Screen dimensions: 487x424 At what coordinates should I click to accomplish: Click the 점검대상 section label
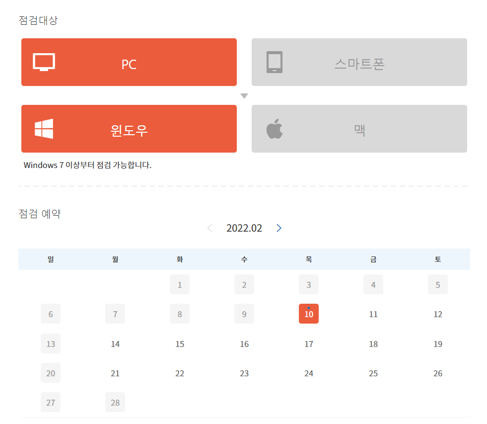[x=38, y=20]
